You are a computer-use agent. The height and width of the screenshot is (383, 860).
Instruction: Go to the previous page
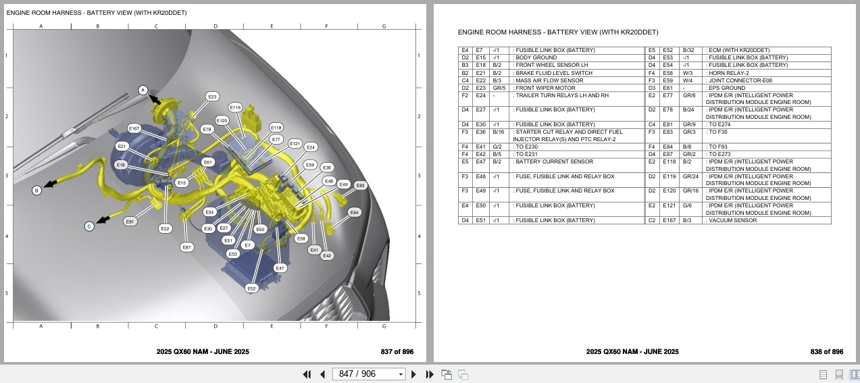click(322, 374)
